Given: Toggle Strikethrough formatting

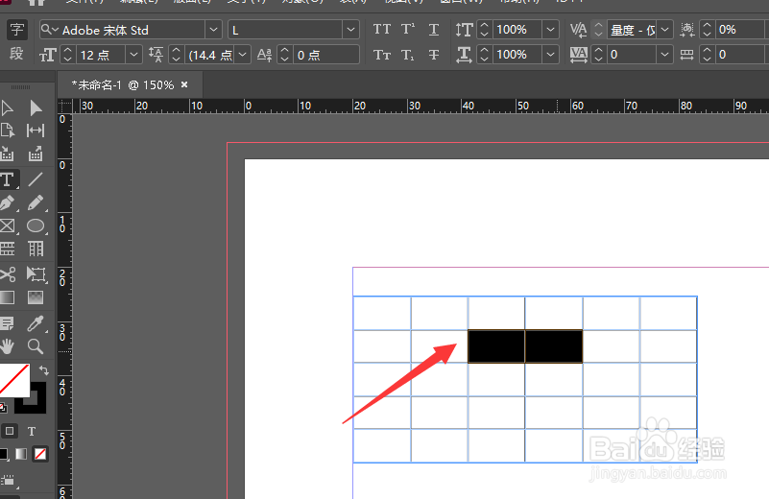Looking at the screenshot, I should [x=434, y=55].
